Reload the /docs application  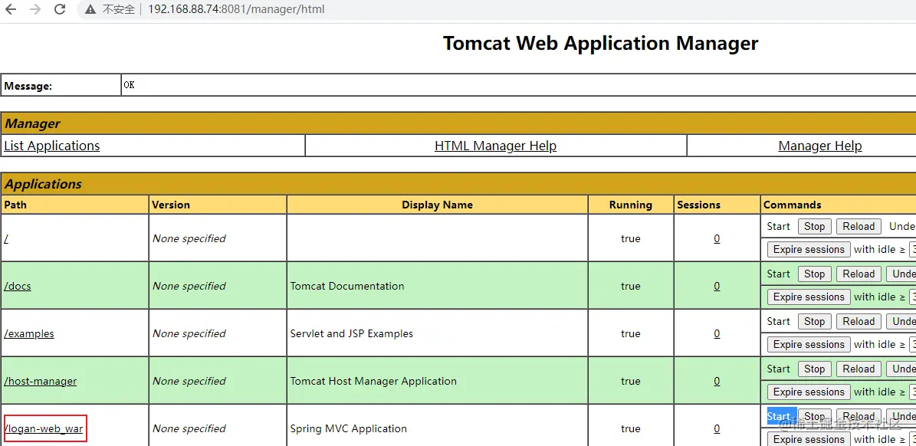pyautogui.click(x=859, y=274)
